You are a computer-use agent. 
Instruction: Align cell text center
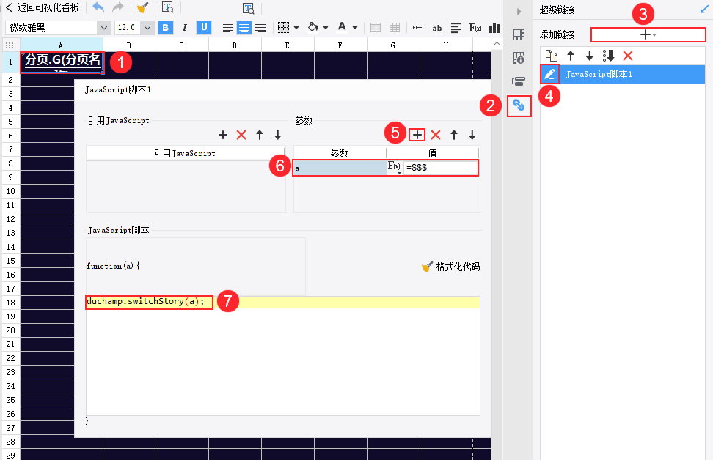coord(244,28)
